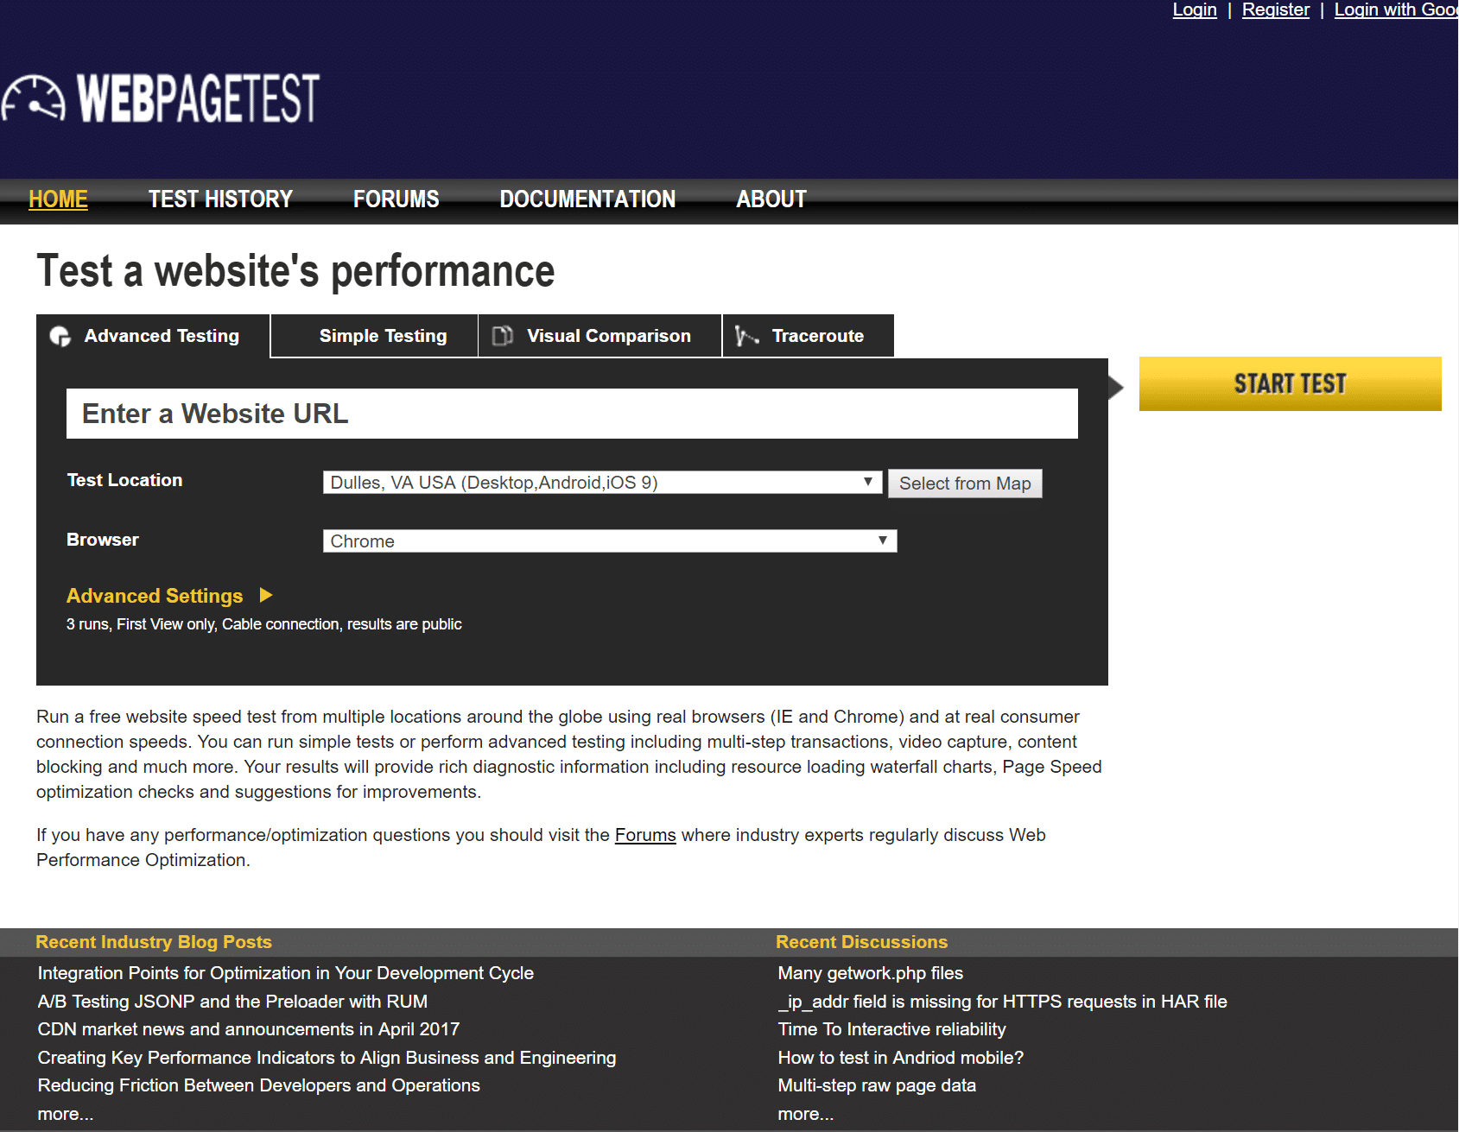Click the START TEST button
The height and width of the screenshot is (1132, 1459).
(1290, 383)
